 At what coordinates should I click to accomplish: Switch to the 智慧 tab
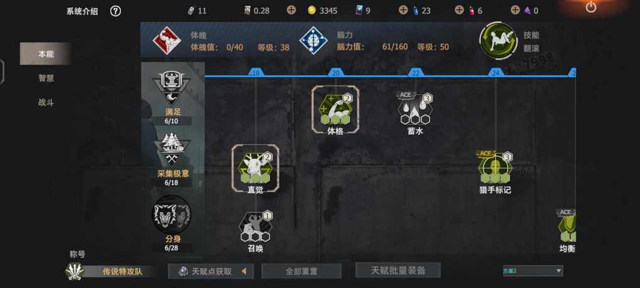point(46,78)
